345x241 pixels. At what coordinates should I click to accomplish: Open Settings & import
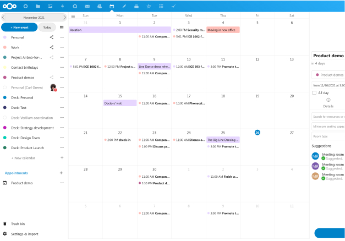tap(24, 234)
